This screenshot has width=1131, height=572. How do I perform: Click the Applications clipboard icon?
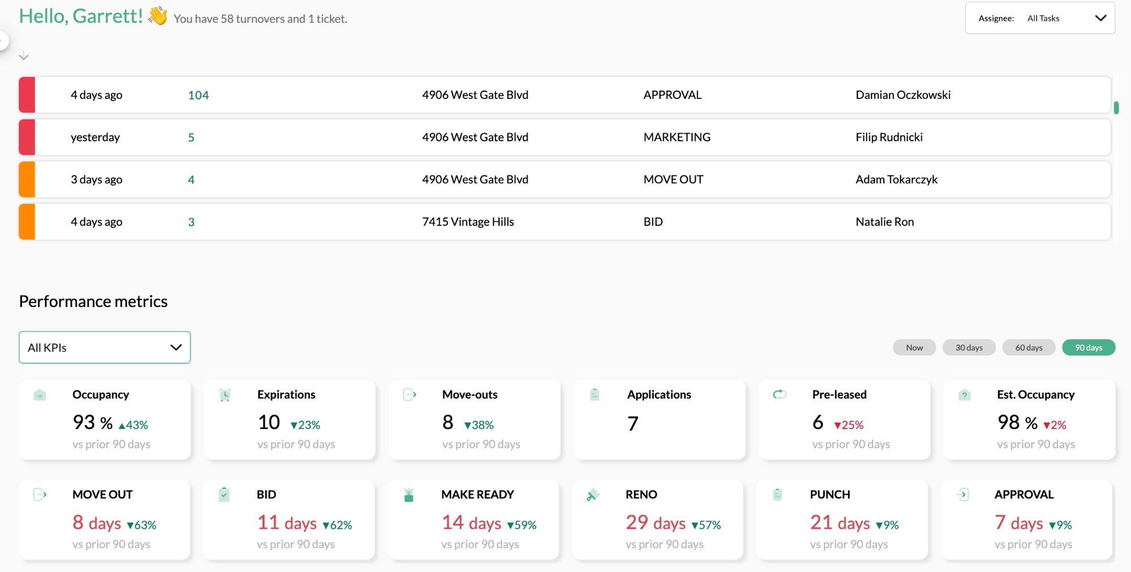[x=594, y=395]
